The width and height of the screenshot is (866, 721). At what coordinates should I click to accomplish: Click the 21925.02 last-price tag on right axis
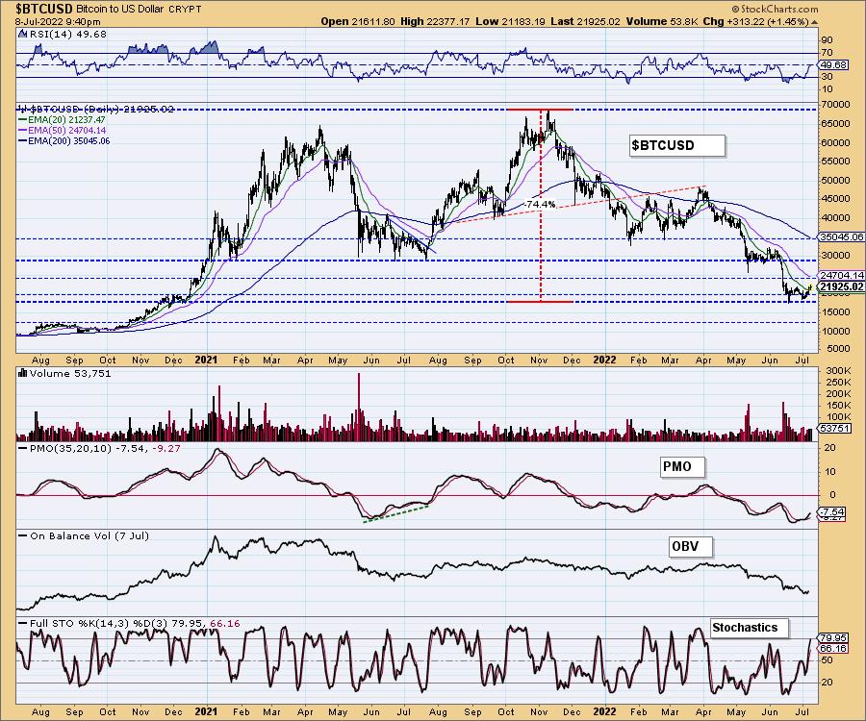tap(842, 286)
